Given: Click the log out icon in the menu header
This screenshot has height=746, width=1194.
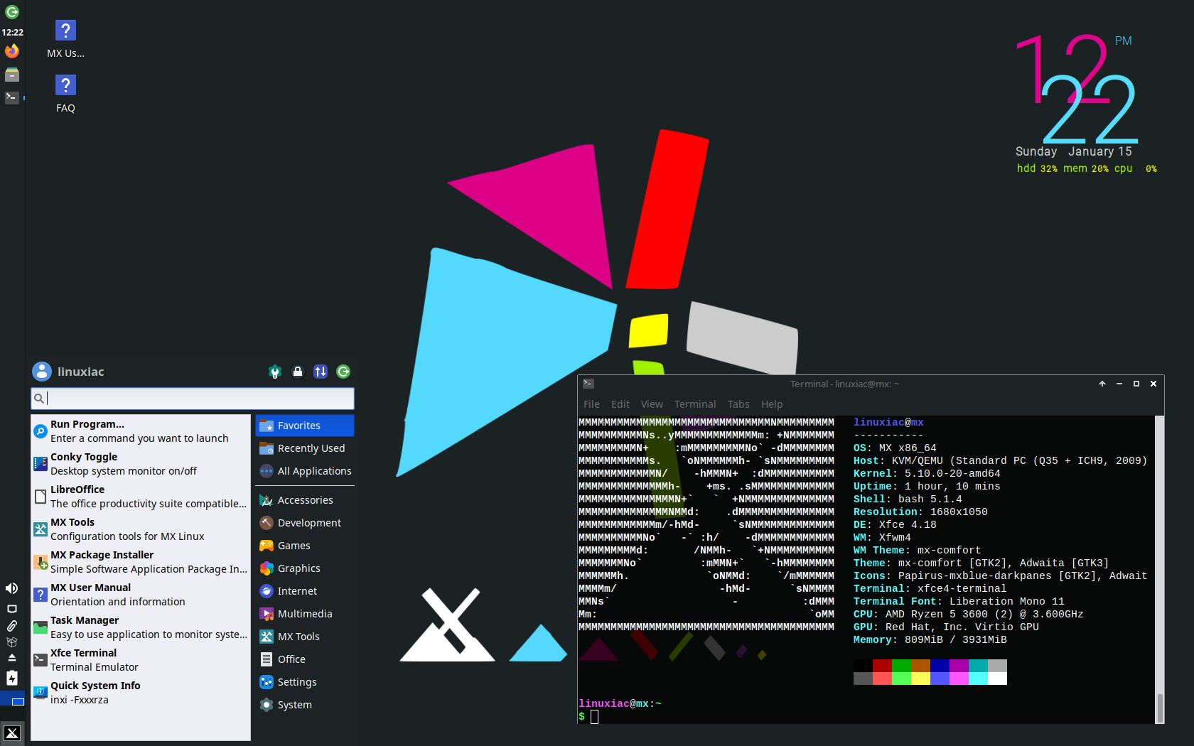Looking at the screenshot, I should [x=343, y=372].
